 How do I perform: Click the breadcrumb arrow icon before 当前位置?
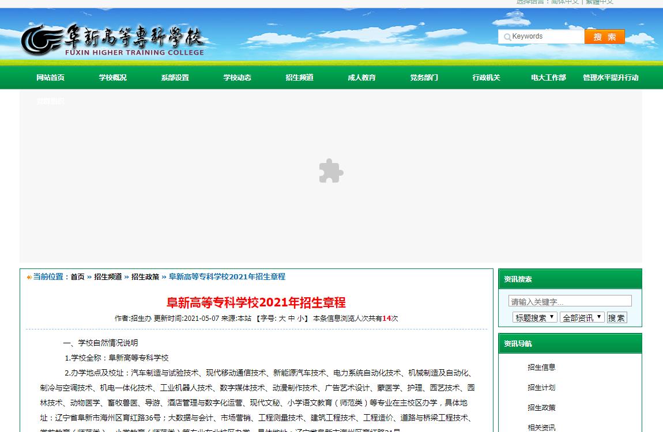pyautogui.click(x=29, y=277)
